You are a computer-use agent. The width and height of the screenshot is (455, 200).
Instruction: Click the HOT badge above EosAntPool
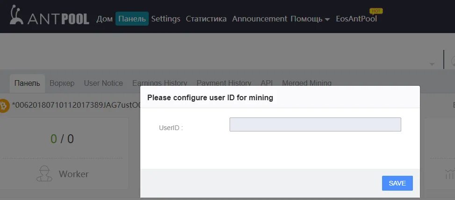pyautogui.click(x=376, y=11)
